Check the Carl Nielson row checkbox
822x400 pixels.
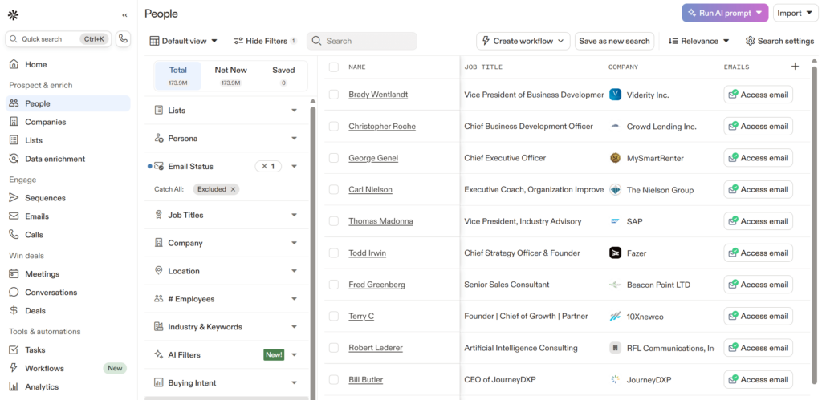click(334, 189)
